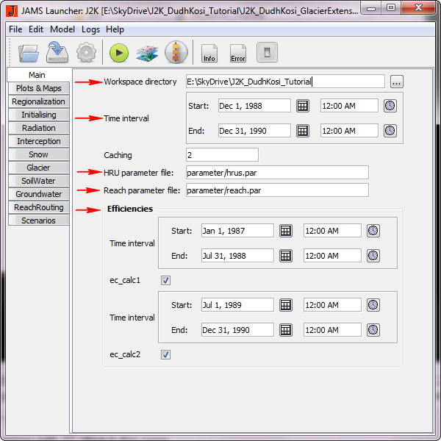Open calendar for Jul 31, 1988 end date

pos(285,256)
